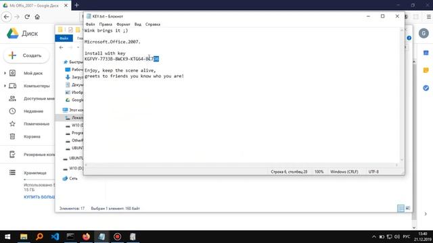Select Этот компьютер in Explorer tree
433x243 pixels.
click(x=73, y=110)
